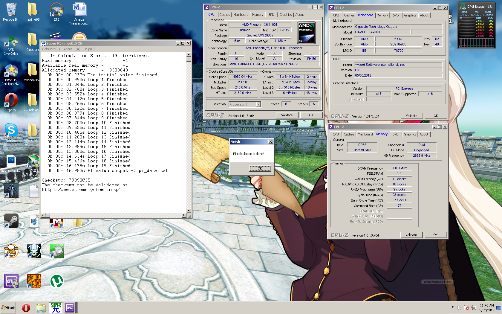Close the Finish dialog with X
Image resolution: width=502 pixels, height=314 pixels.
271,142
